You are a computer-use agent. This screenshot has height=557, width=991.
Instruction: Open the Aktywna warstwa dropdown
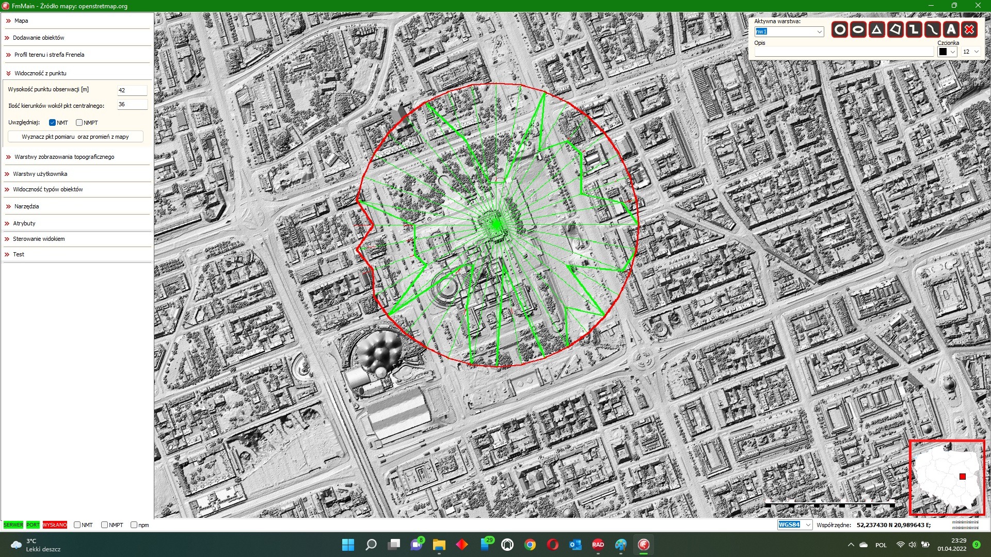(x=819, y=32)
